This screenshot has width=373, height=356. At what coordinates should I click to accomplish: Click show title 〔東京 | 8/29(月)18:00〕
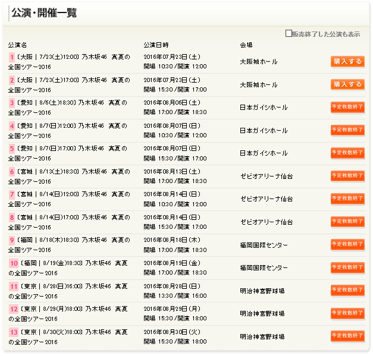[51, 309]
